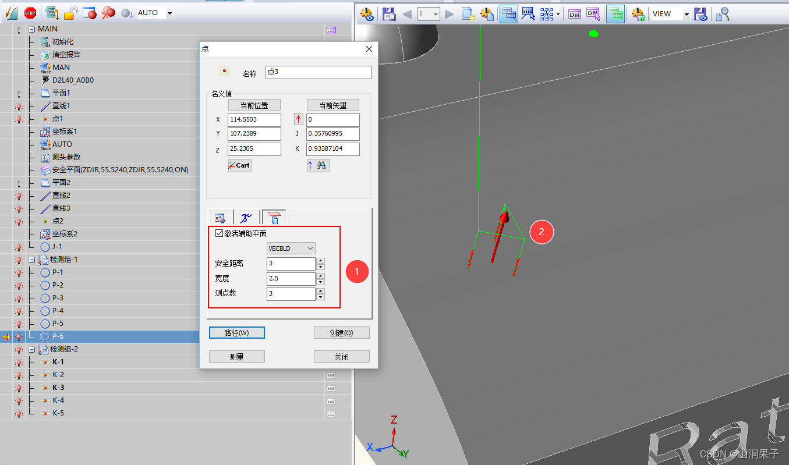Image resolution: width=789 pixels, height=465 pixels.
Task: Open the first tab with window-gear icon
Action: tap(221, 218)
